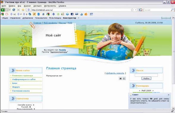Open the Инструменты menu
The image size is (175, 113).
tap(50, 6)
